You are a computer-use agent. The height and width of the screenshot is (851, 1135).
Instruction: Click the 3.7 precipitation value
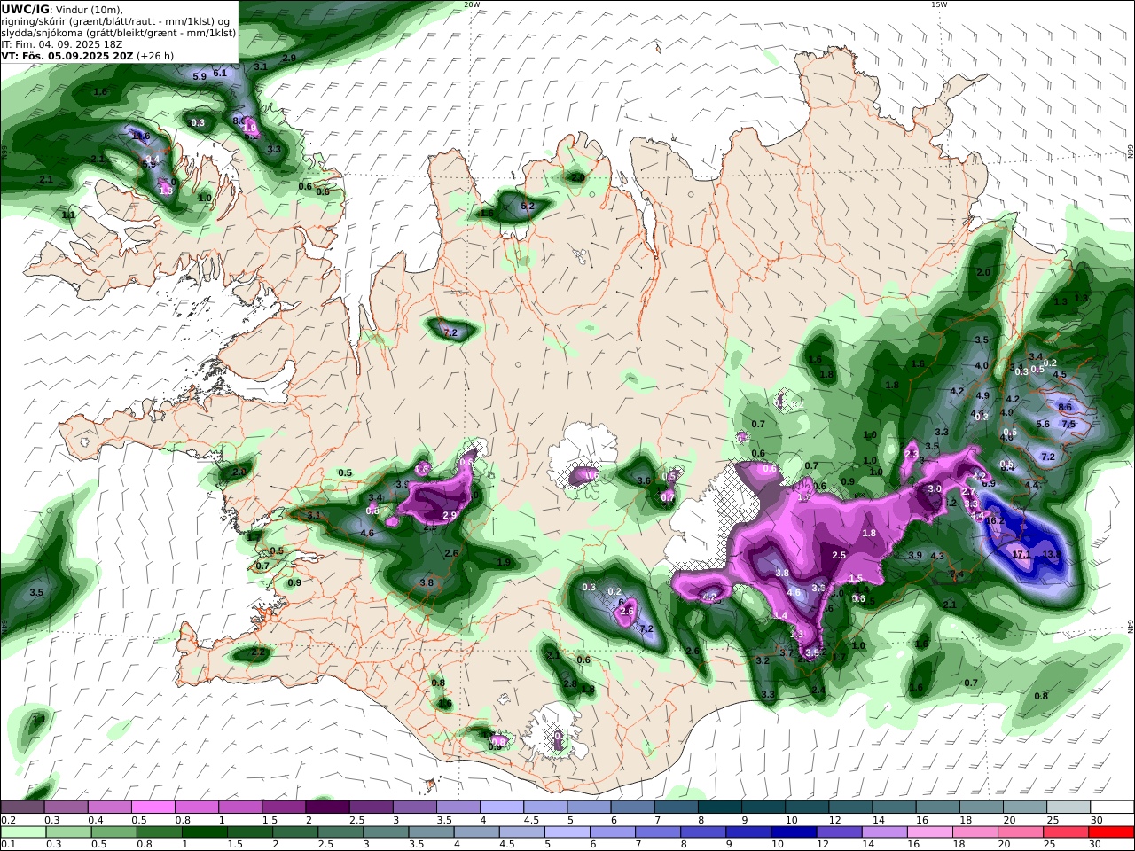[786, 652]
